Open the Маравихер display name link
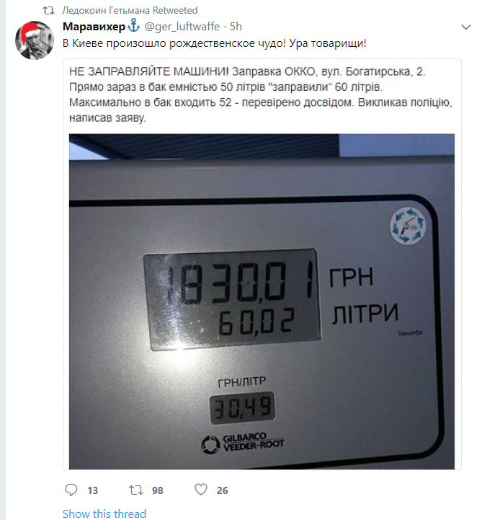The image size is (482, 520). 94,27
